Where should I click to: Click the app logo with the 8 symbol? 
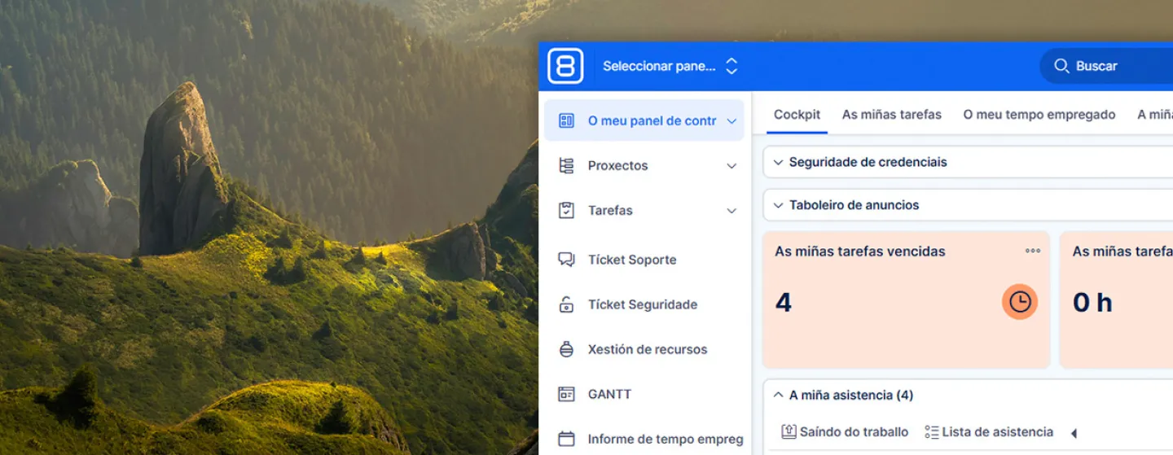565,66
